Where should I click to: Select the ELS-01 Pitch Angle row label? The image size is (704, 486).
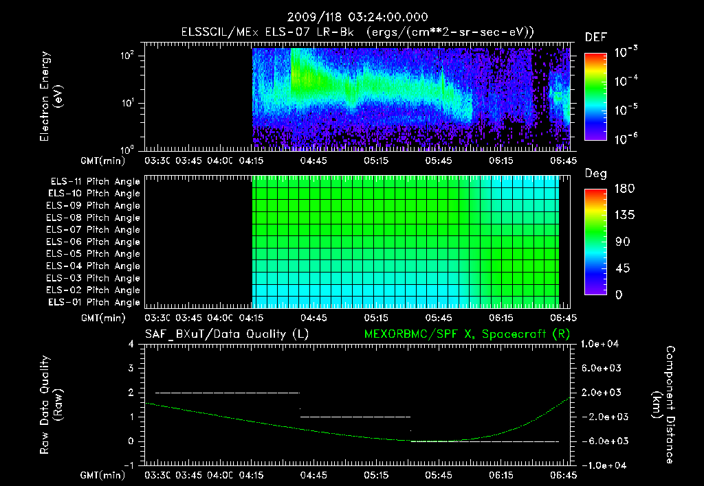(x=94, y=302)
